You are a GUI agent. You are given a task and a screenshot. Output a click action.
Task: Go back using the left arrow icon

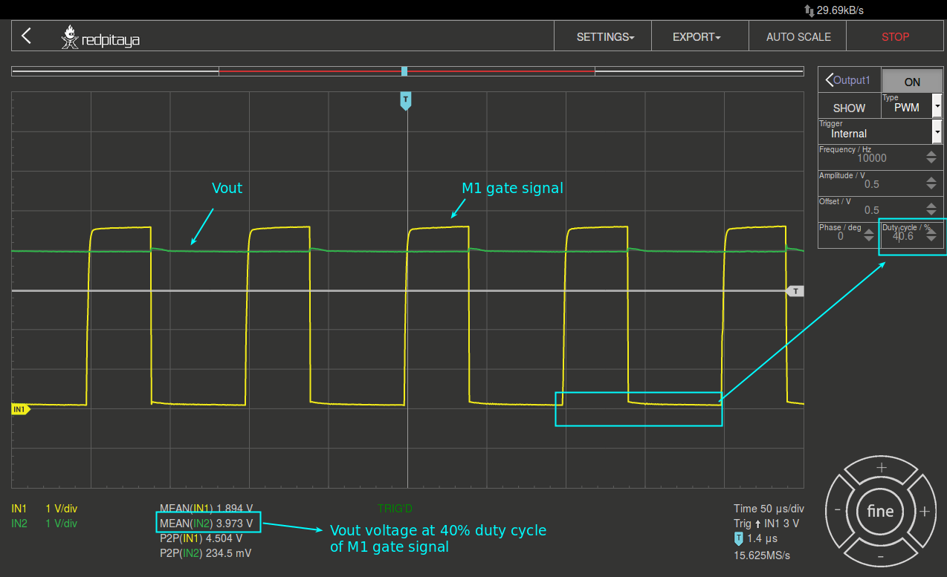pos(27,36)
